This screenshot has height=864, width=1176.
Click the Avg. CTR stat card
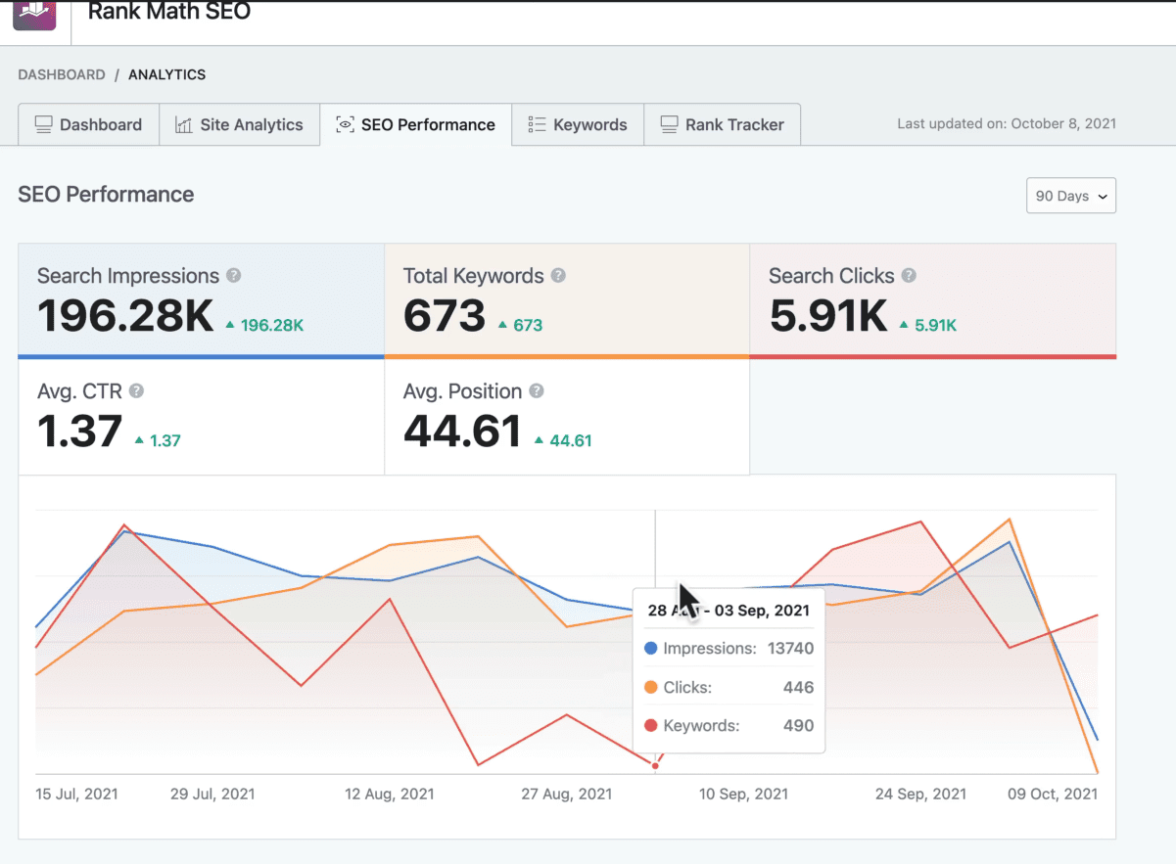click(201, 417)
